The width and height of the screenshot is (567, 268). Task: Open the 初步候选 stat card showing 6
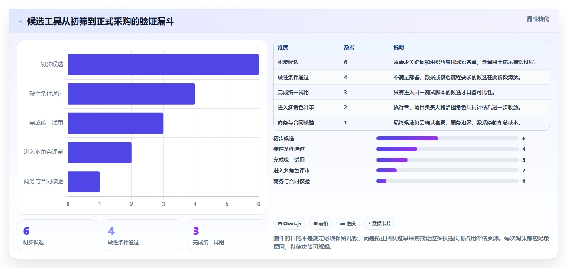(x=57, y=235)
